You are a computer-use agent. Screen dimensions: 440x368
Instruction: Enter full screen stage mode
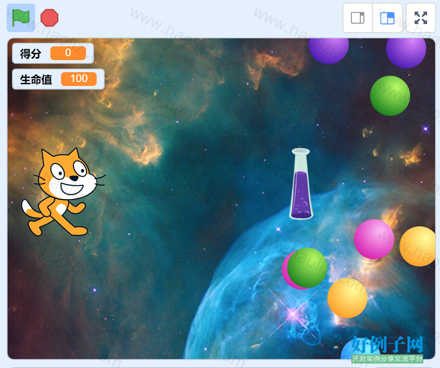click(421, 18)
